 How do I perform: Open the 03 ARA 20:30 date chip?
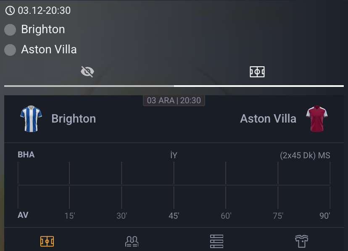(174, 100)
